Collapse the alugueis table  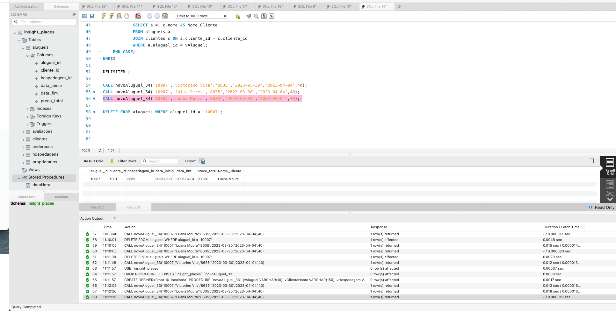23,48
